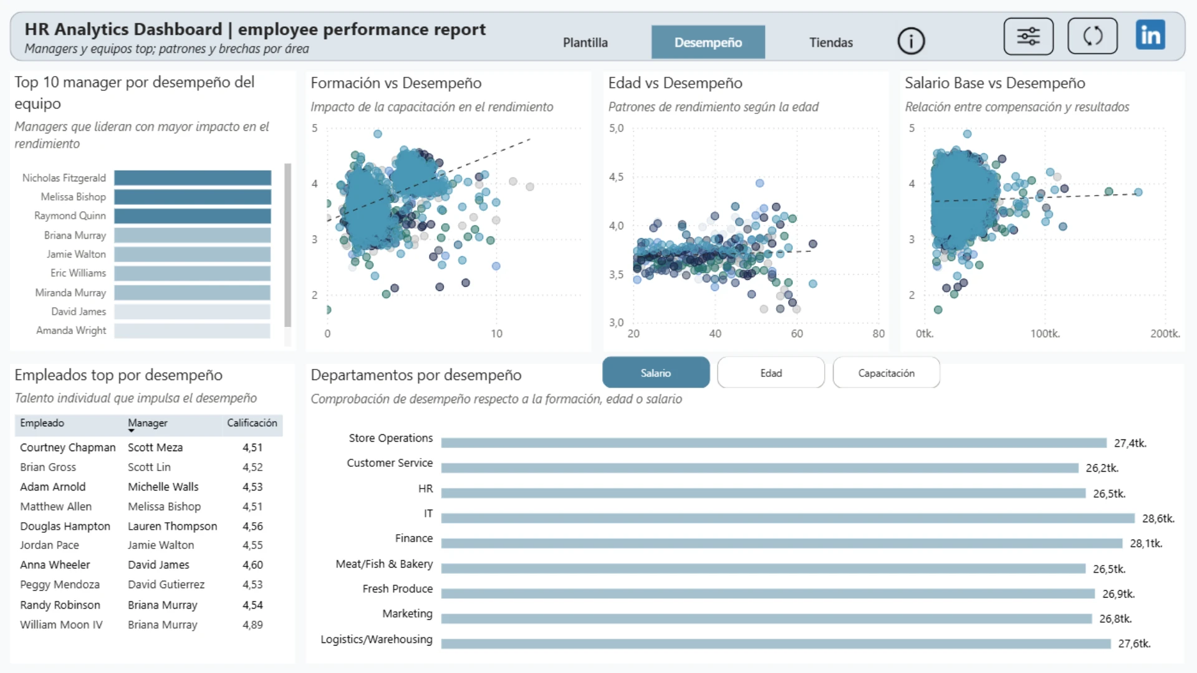Screen dimensions: 1197x673
Task: Select Nicholas Fitzgerald's bar in the manager chart
Action: [193, 178]
